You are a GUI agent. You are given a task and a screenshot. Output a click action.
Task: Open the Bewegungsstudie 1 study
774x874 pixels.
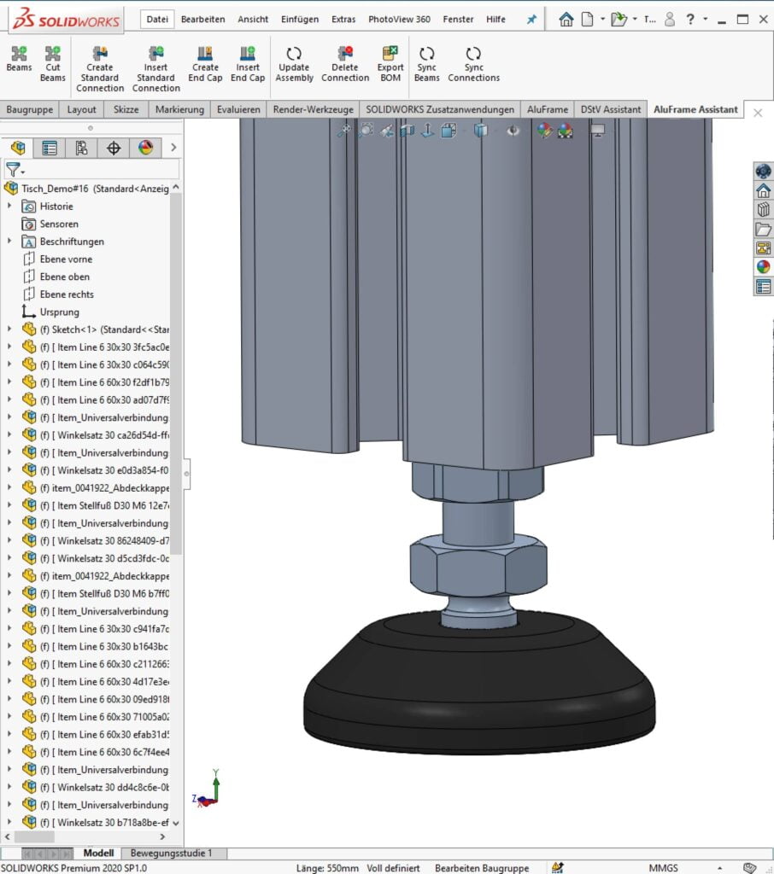pos(171,852)
